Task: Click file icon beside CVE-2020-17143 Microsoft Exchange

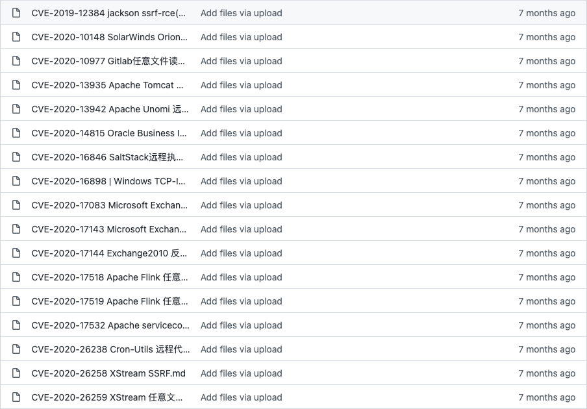Action: pos(16,229)
